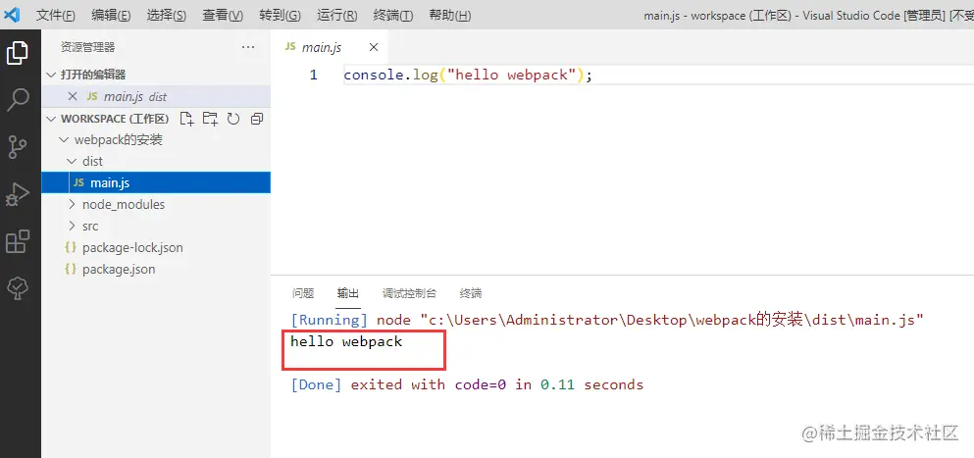Open the Search view in activity bar
This screenshot has height=458, width=974.
[18, 99]
